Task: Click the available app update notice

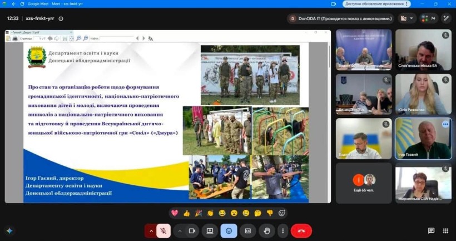Action: coord(374,4)
